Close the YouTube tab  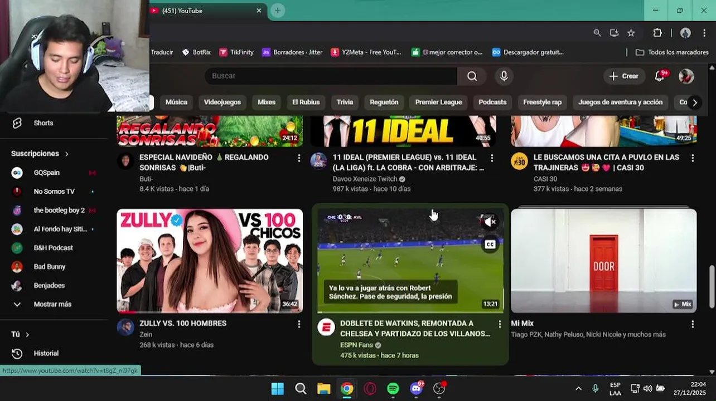tap(259, 11)
